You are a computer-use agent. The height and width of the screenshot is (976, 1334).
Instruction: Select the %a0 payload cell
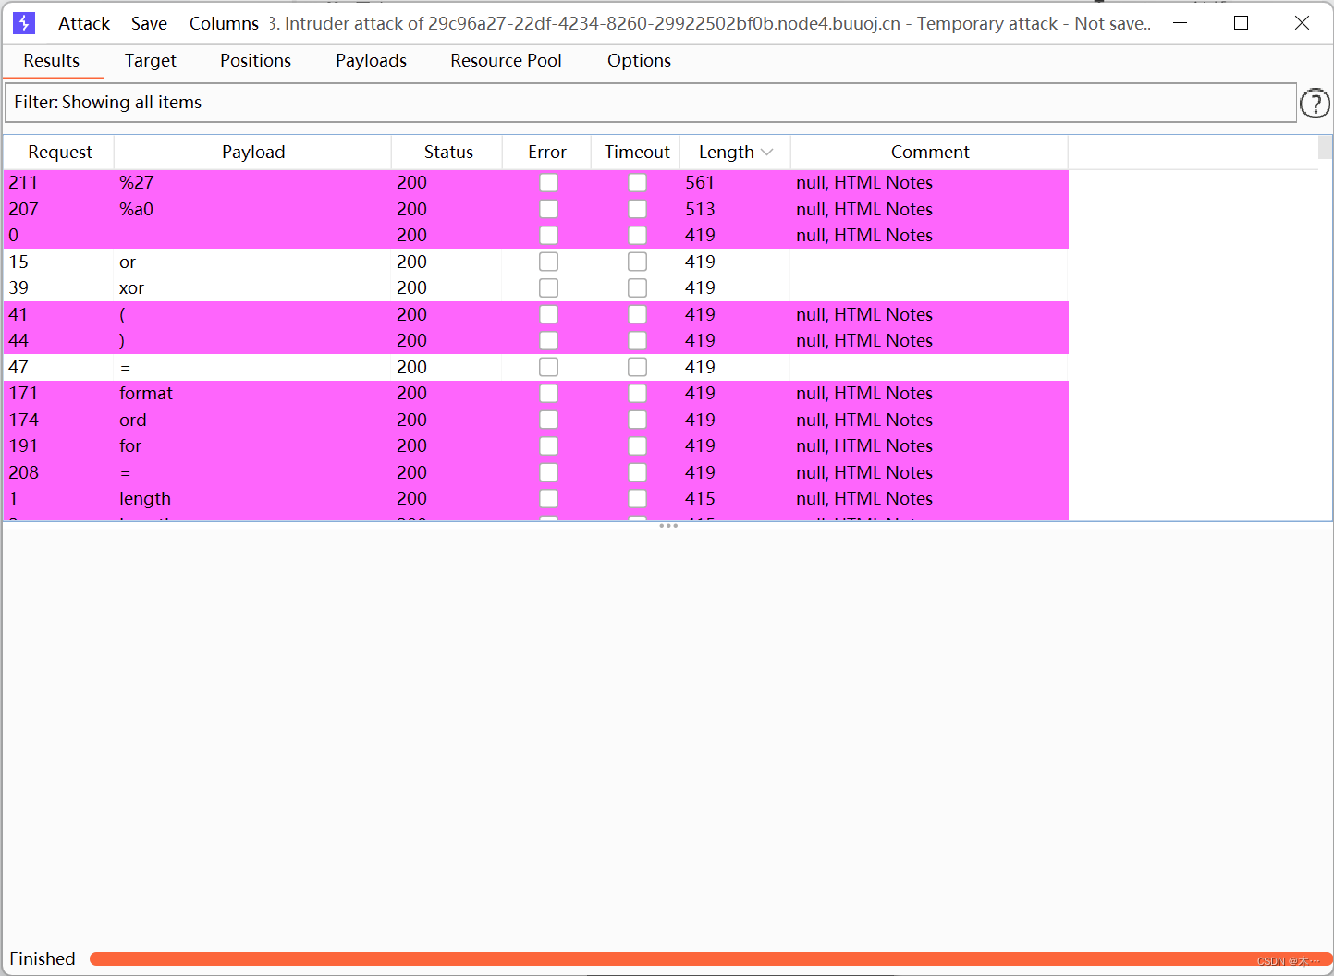pyautogui.click(x=252, y=209)
